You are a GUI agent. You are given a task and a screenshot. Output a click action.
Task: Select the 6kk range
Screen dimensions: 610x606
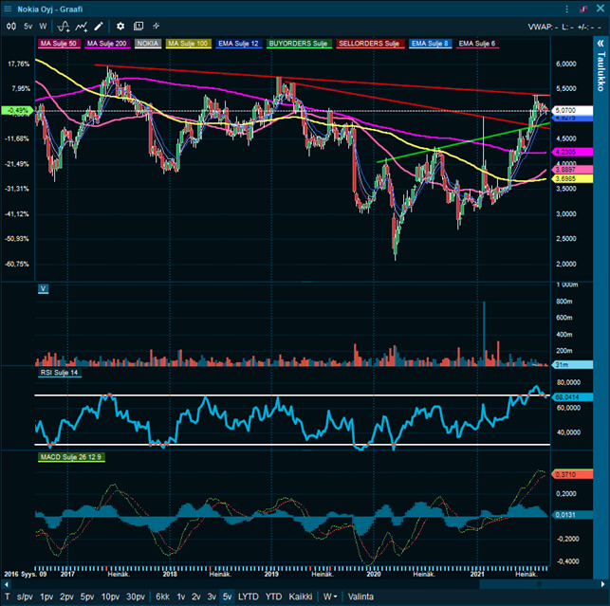162,597
